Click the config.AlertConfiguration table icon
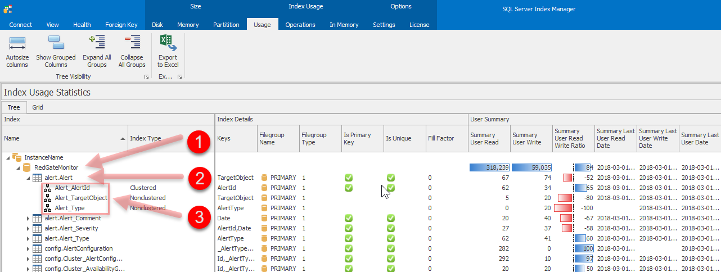The image size is (721, 272). pos(37,248)
